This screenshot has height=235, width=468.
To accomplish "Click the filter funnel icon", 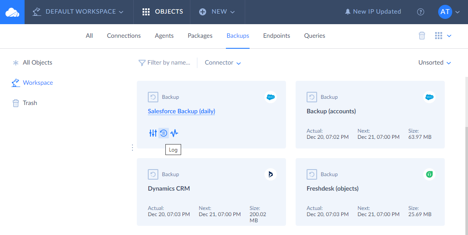I will (142, 63).
